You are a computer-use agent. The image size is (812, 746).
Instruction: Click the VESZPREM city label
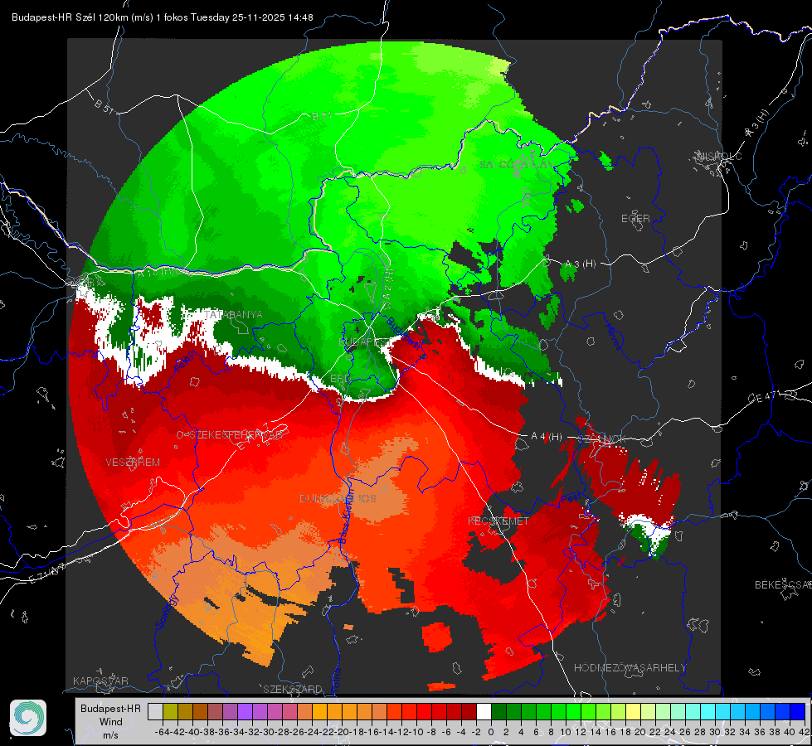(133, 463)
